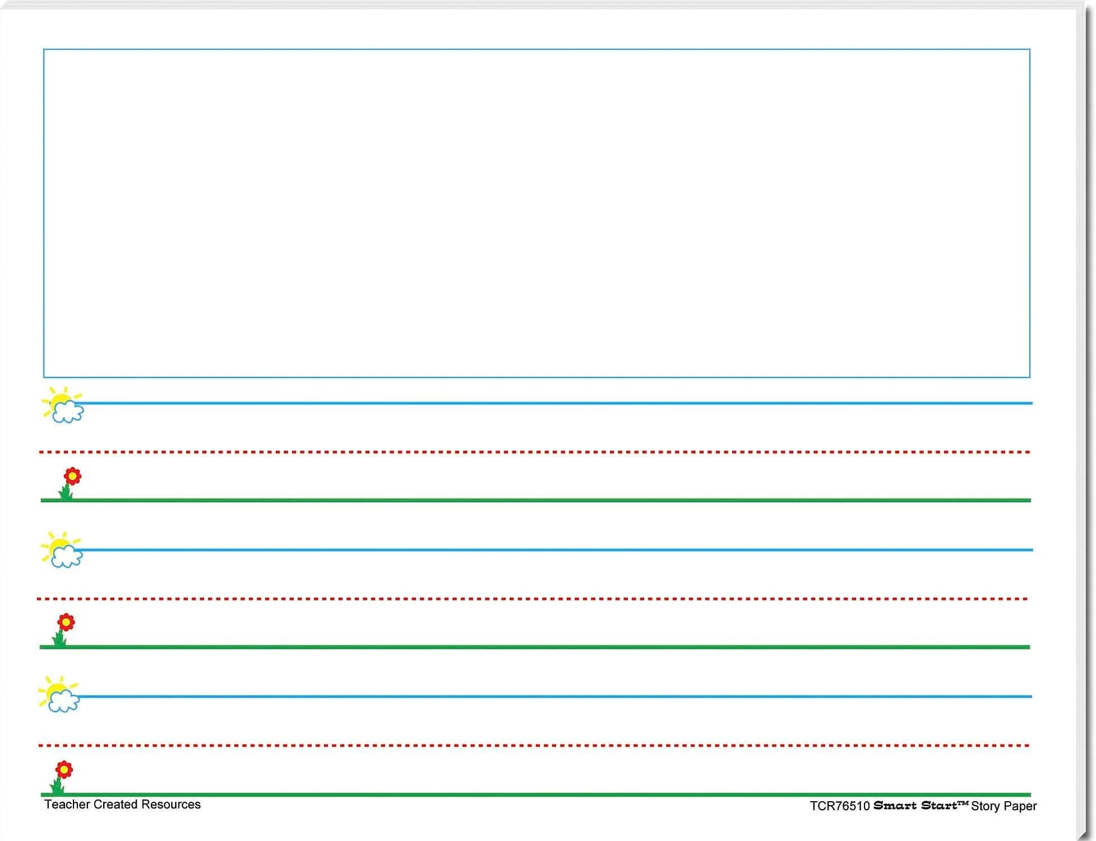Click the second red flower icon
The height and width of the screenshot is (841, 1096).
(63, 630)
